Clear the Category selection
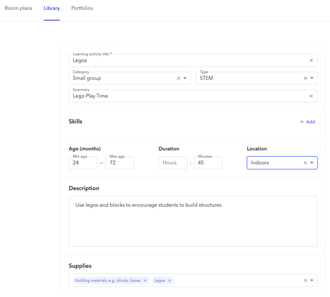Viewport: 330px width, 297px height. [x=178, y=78]
